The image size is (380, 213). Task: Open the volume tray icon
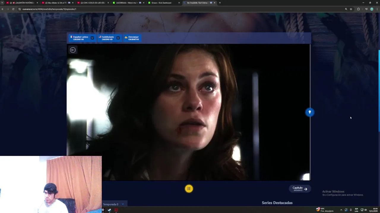[365, 210]
